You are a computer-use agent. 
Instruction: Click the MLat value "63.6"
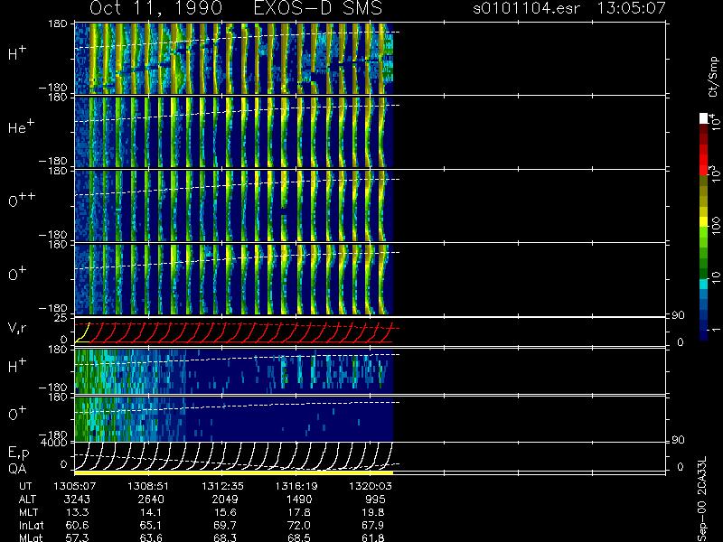point(151,537)
